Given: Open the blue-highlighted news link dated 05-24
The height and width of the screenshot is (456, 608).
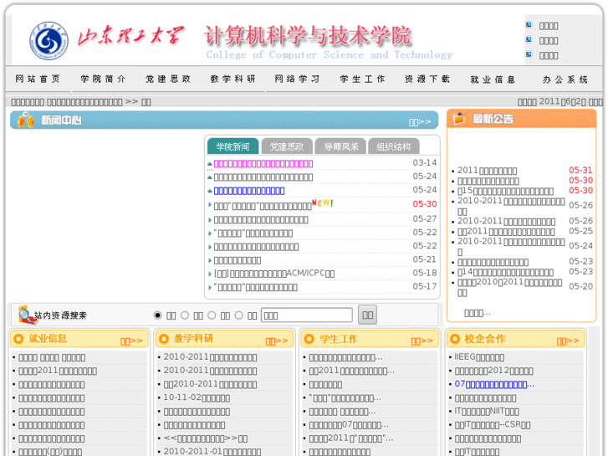Looking at the screenshot, I should click(249, 191).
